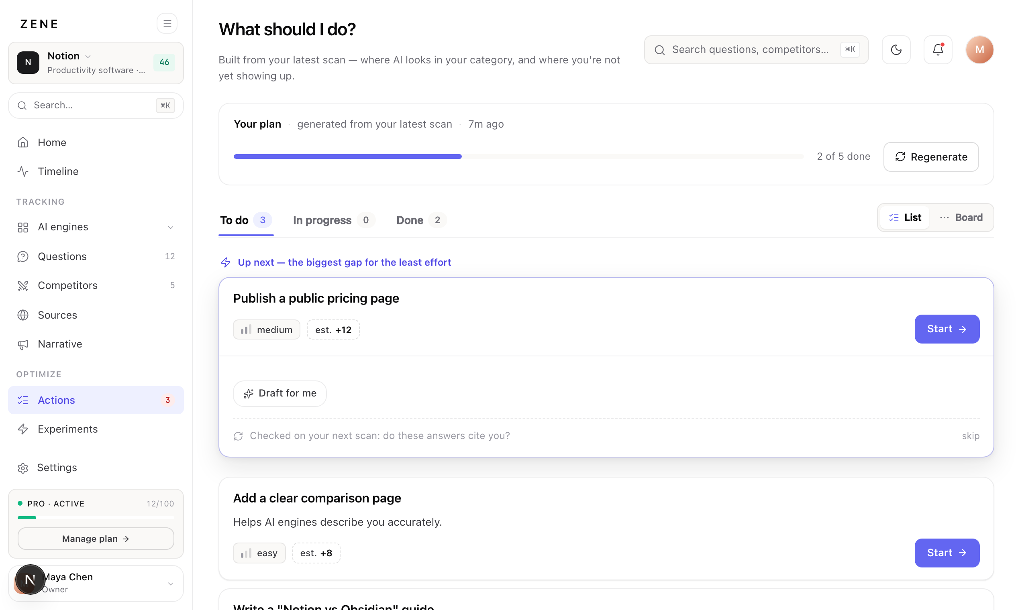Click the skip link
Viewport: 1020px width, 610px height.
point(971,436)
